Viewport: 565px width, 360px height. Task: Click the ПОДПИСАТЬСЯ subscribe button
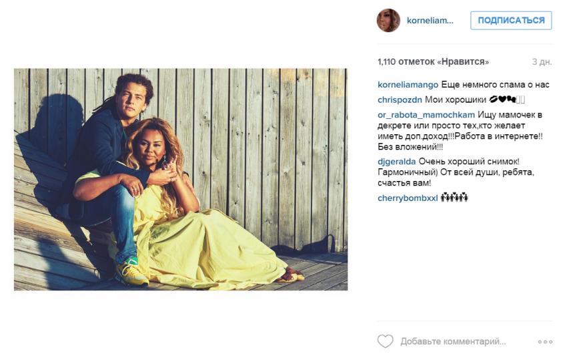(x=511, y=20)
